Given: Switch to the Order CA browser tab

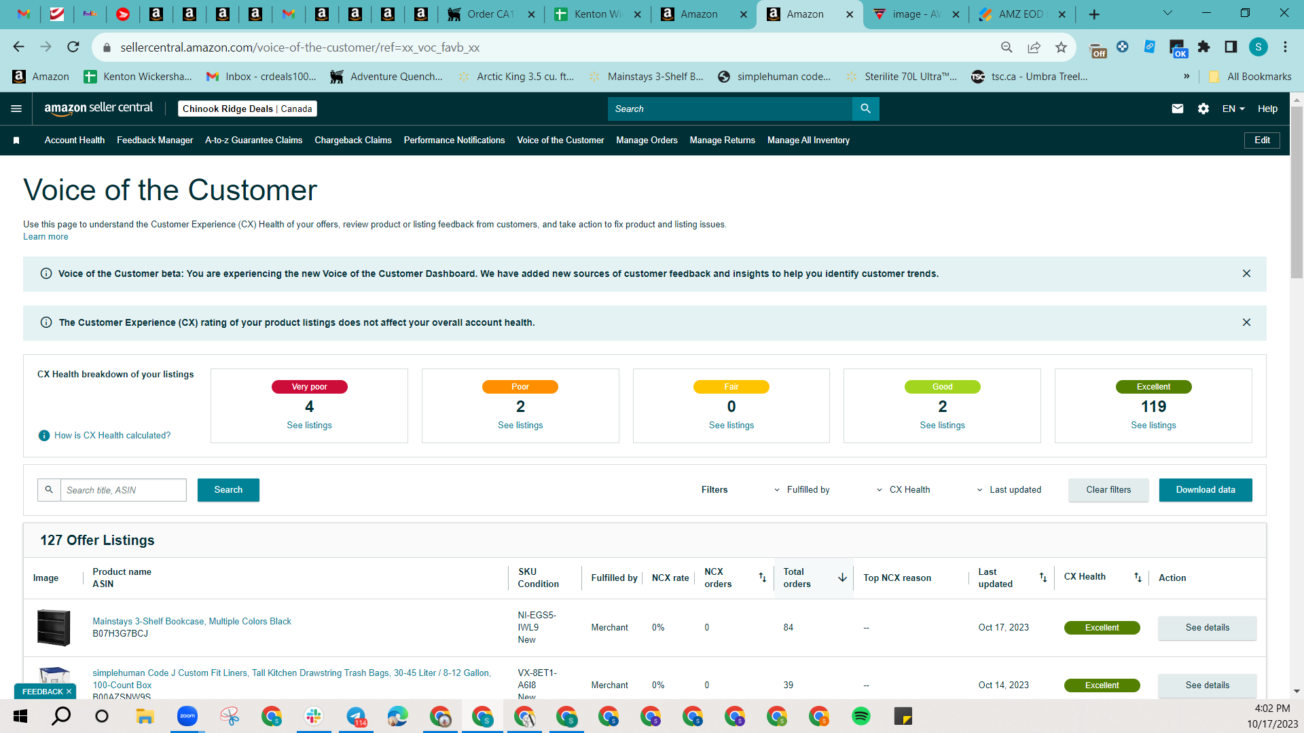Looking at the screenshot, I should [490, 14].
